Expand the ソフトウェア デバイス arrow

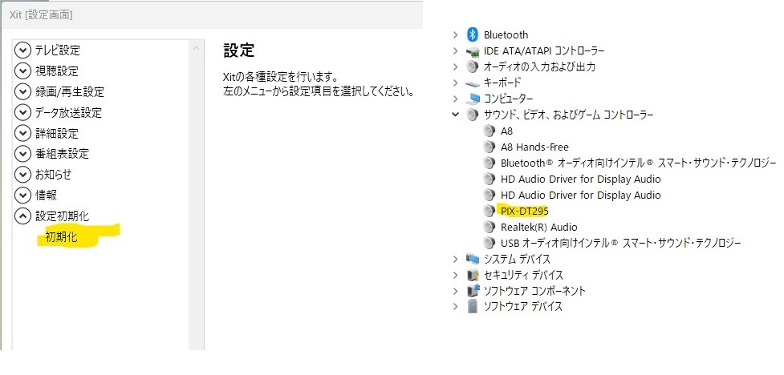pos(455,307)
